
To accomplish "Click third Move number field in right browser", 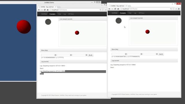I will 150,54.
